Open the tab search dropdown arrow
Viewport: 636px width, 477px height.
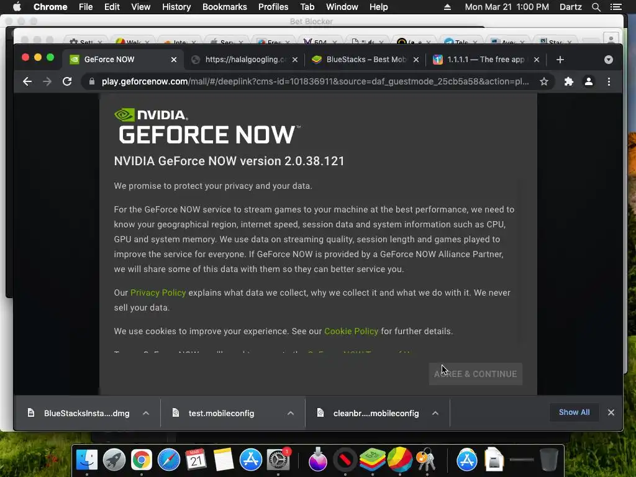click(x=609, y=60)
